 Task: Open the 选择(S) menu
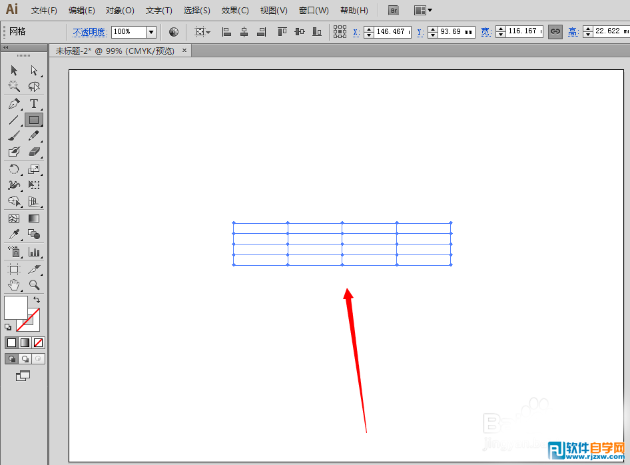[197, 11]
